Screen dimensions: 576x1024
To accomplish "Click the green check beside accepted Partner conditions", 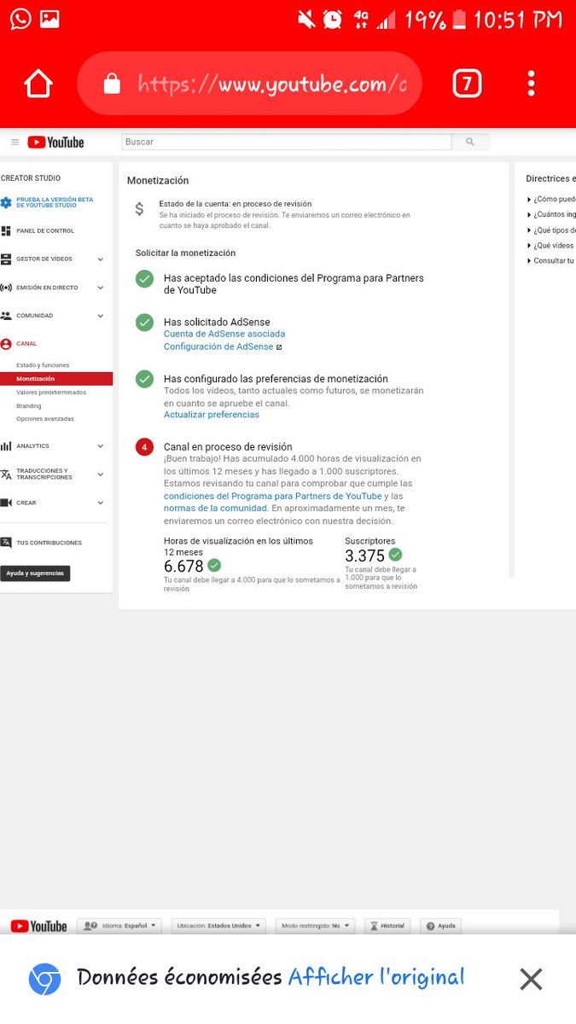I will coord(145,279).
